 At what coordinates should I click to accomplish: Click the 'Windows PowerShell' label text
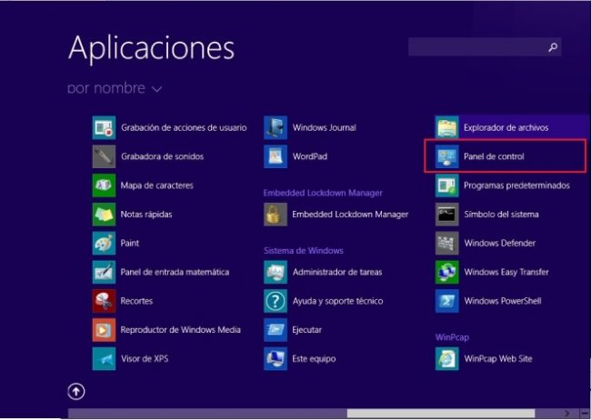pyautogui.click(x=503, y=301)
